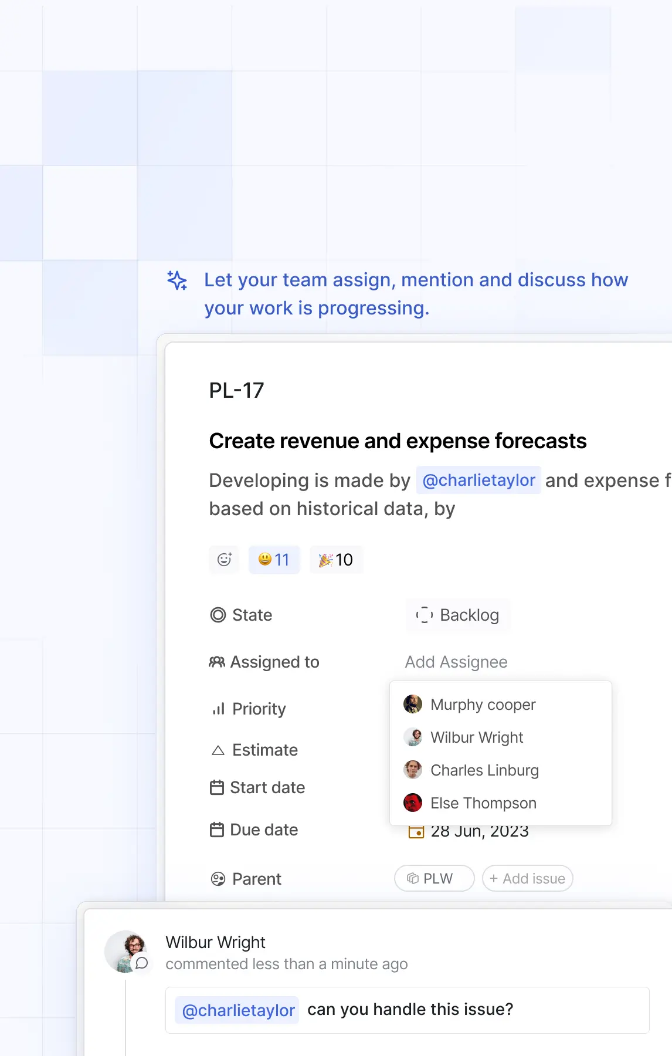This screenshot has width=672, height=1056.
Task: Click the Start date calendar icon
Action: [217, 787]
